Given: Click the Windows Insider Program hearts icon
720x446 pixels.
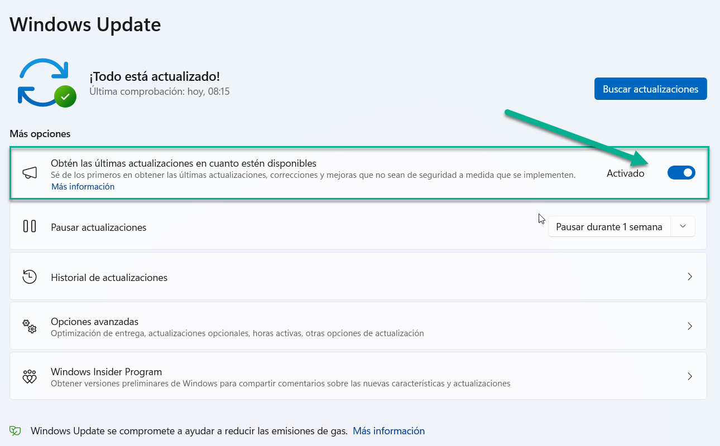Looking at the screenshot, I should [30, 376].
